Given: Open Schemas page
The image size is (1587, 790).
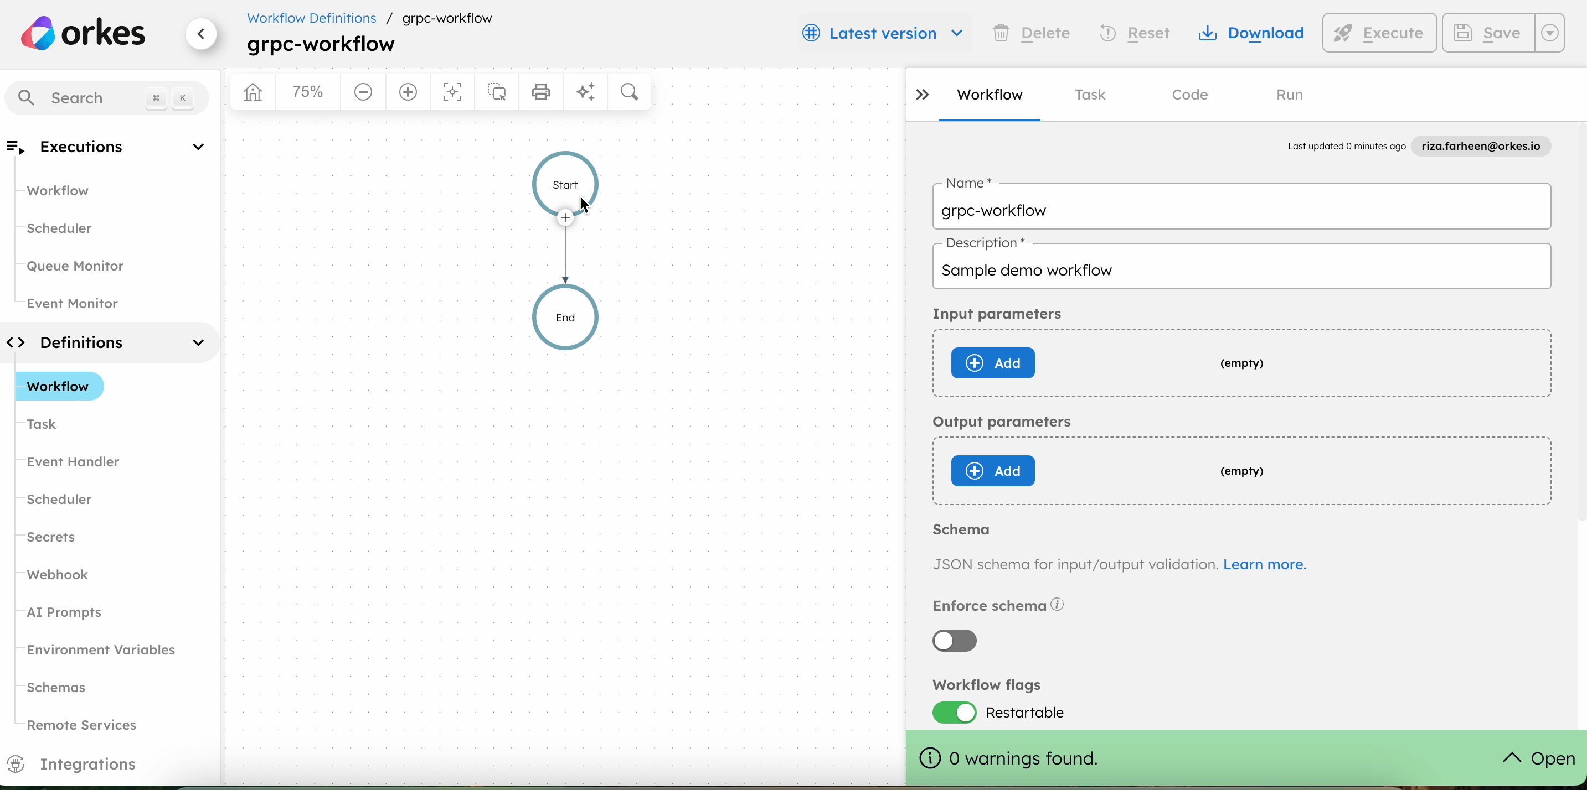Looking at the screenshot, I should point(56,687).
